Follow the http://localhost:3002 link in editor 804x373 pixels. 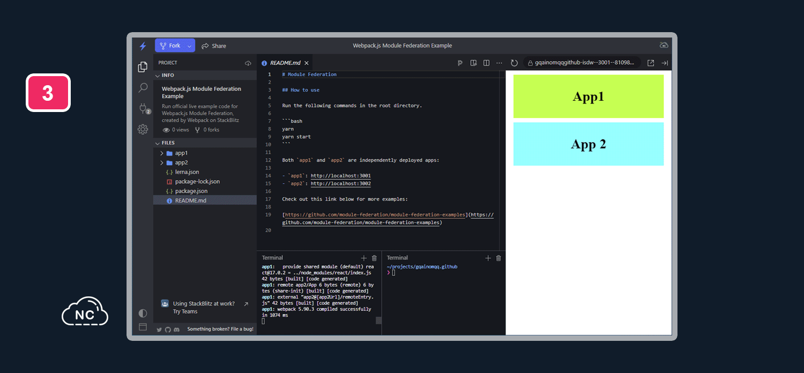tap(341, 184)
